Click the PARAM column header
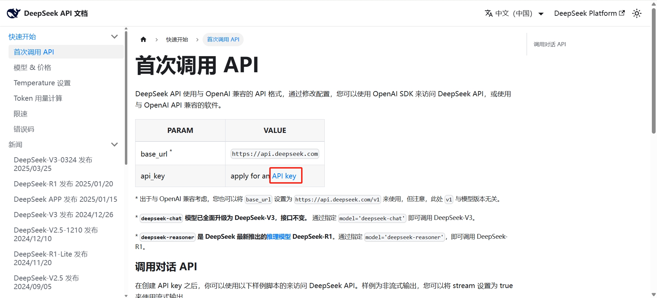Image resolution: width=657 pixels, height=298 pixels. [x=180, y=131]
